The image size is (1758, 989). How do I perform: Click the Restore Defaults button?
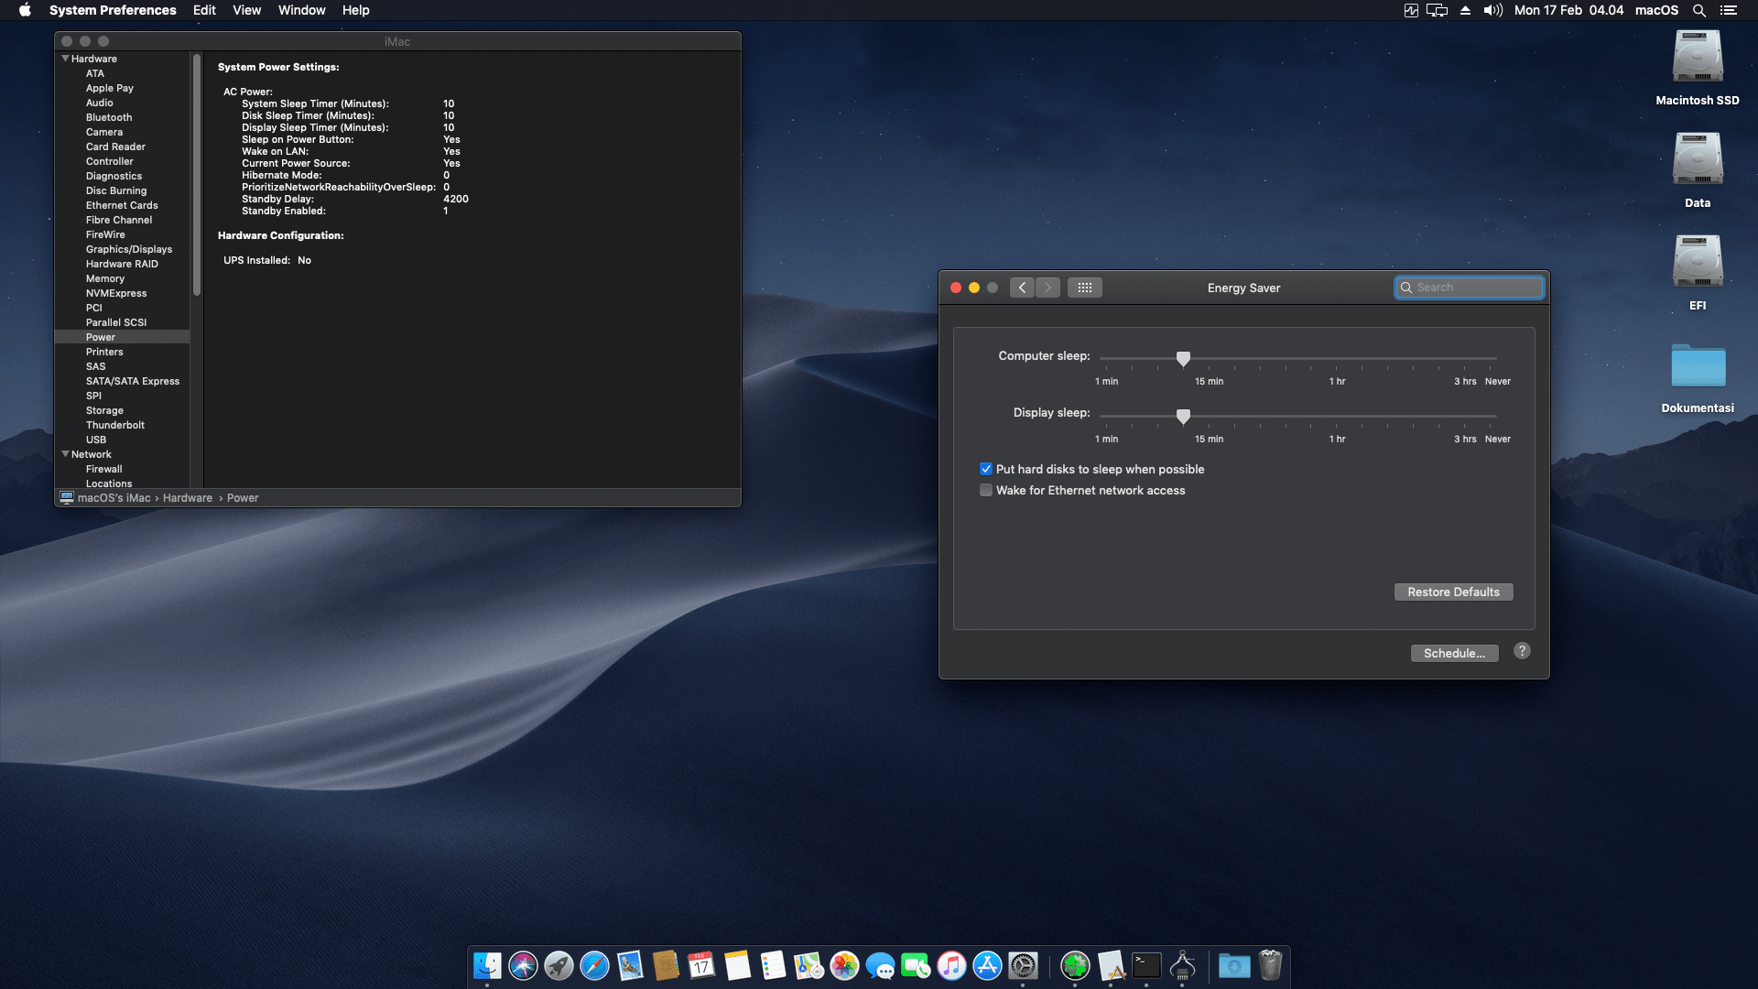1453,592
